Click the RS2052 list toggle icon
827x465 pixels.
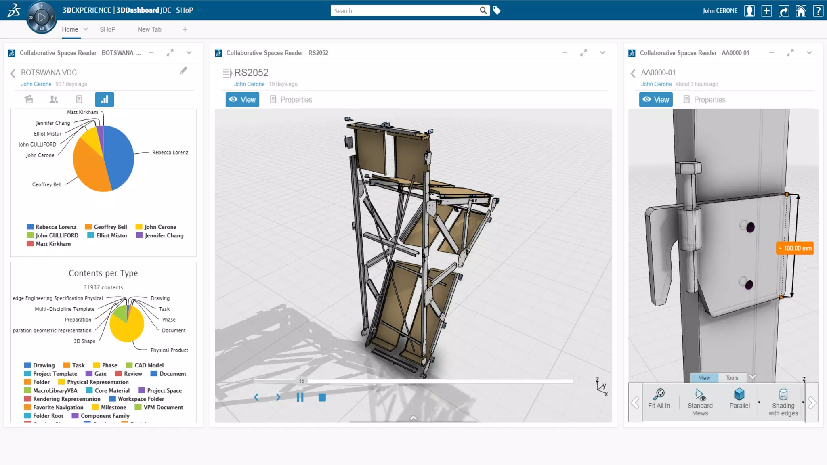(x=227, y=73)
